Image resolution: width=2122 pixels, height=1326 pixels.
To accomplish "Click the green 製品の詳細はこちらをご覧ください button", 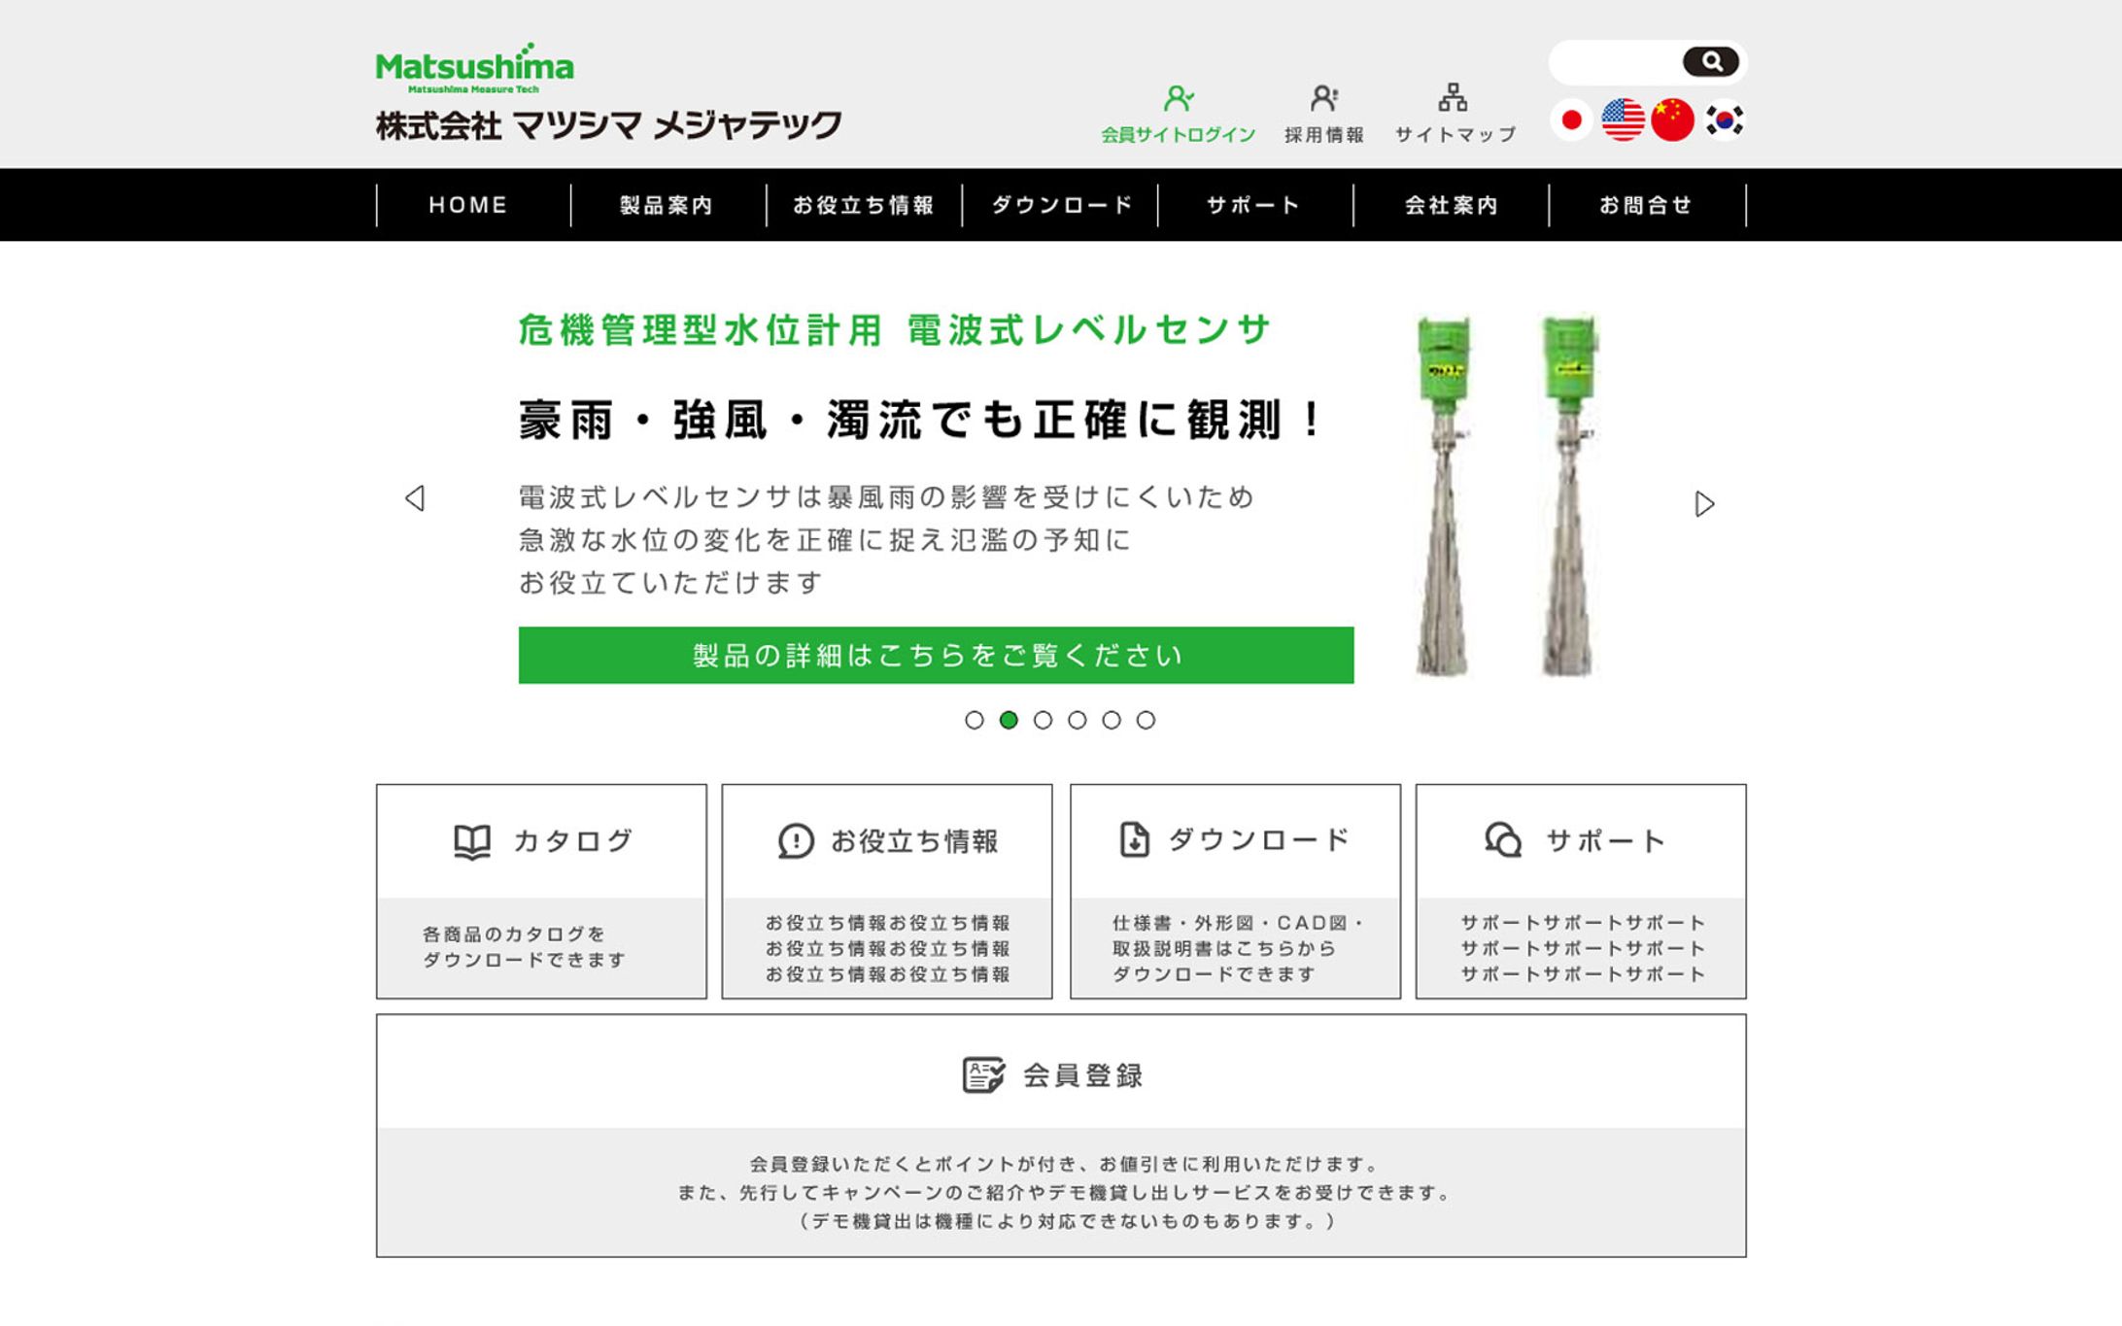I will 936,655.
